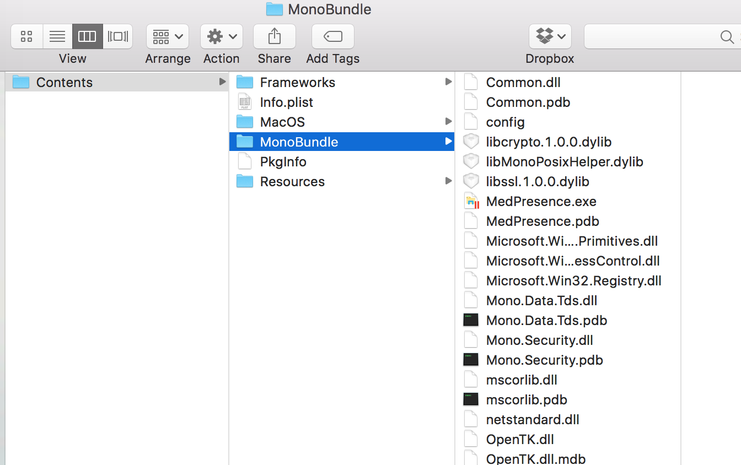The height and width of the screenshot is (465, 741).
Task: Select Microsoft.Wi…essControl.dll file name
Action: (x=573, y=261)
